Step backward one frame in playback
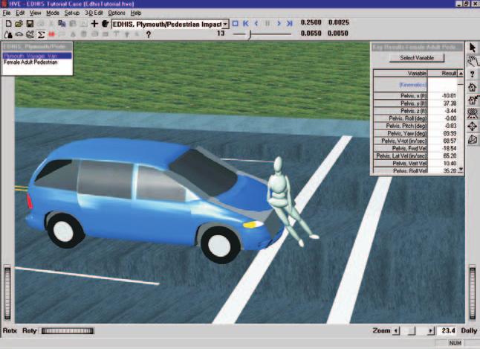This screenshot has width=480, height=349. 256,23
